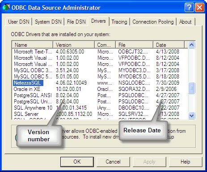
Task: Click version 3.51.24.00 cell
Action: tap(67, 70)
